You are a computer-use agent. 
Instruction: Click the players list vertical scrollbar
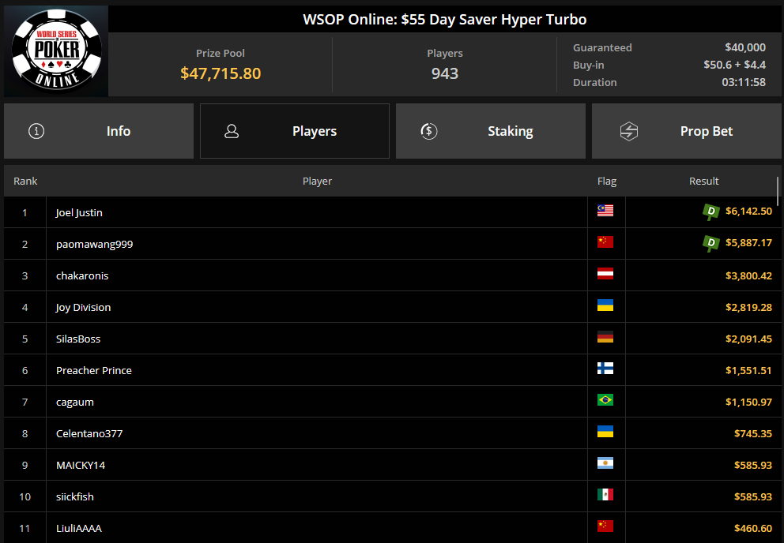pos(778,189)
